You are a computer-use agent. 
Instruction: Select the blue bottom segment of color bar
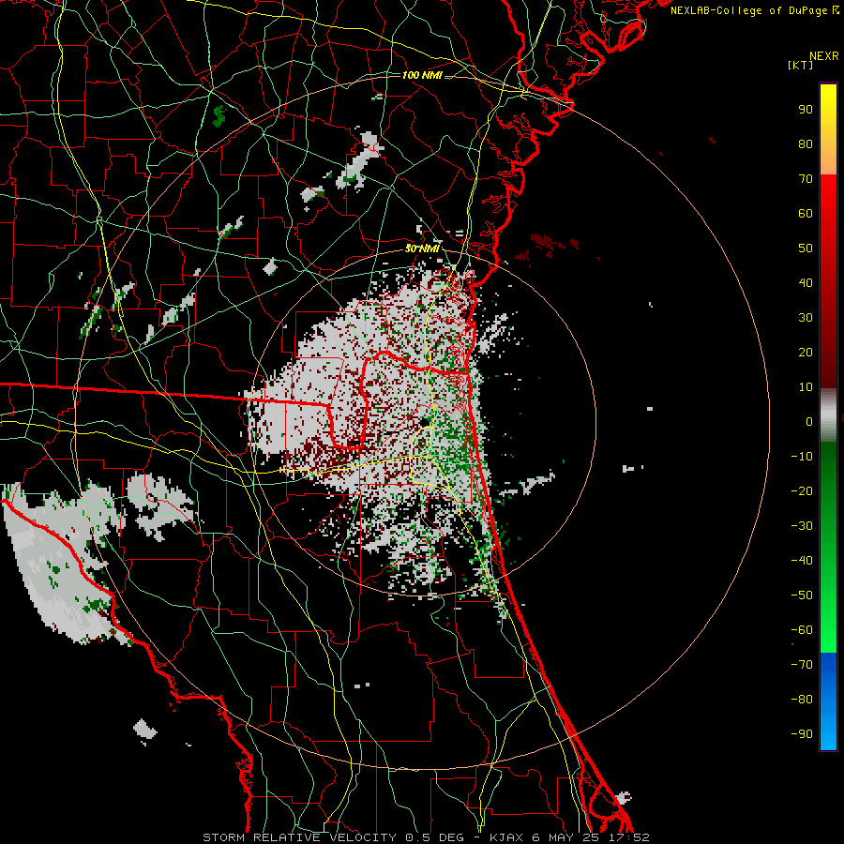click(828, 701)
